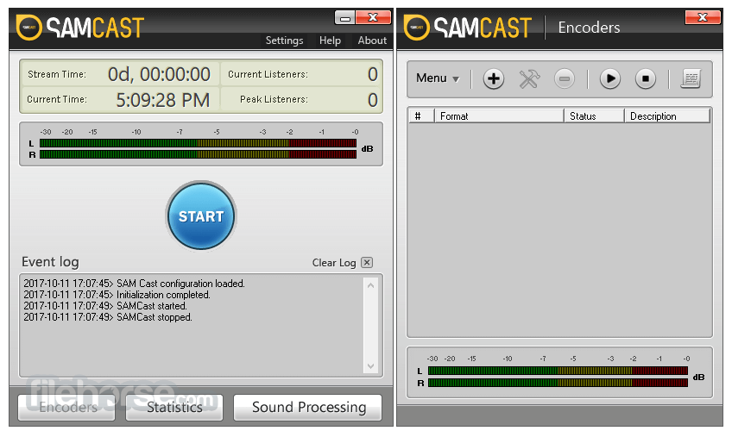The width and height of the screenshot is (732, 437).
Task: Click R channel meter in Encoders window
Action: point(558,383)
